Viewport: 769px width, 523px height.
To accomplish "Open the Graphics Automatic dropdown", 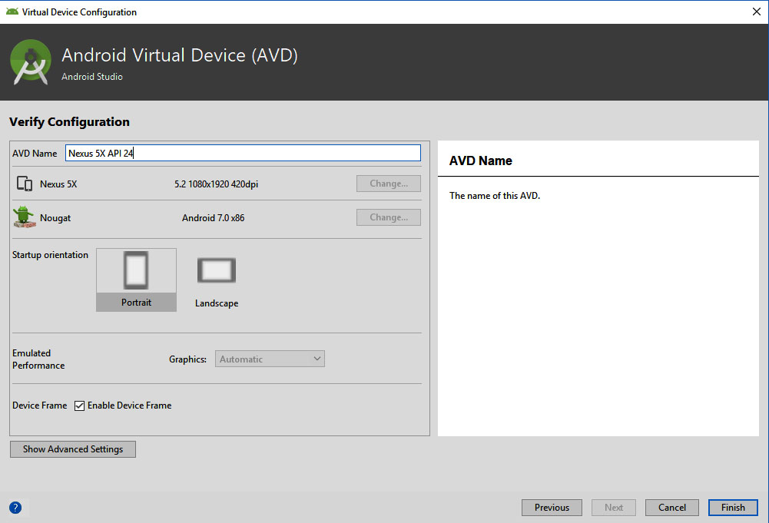I will (270, 359).
